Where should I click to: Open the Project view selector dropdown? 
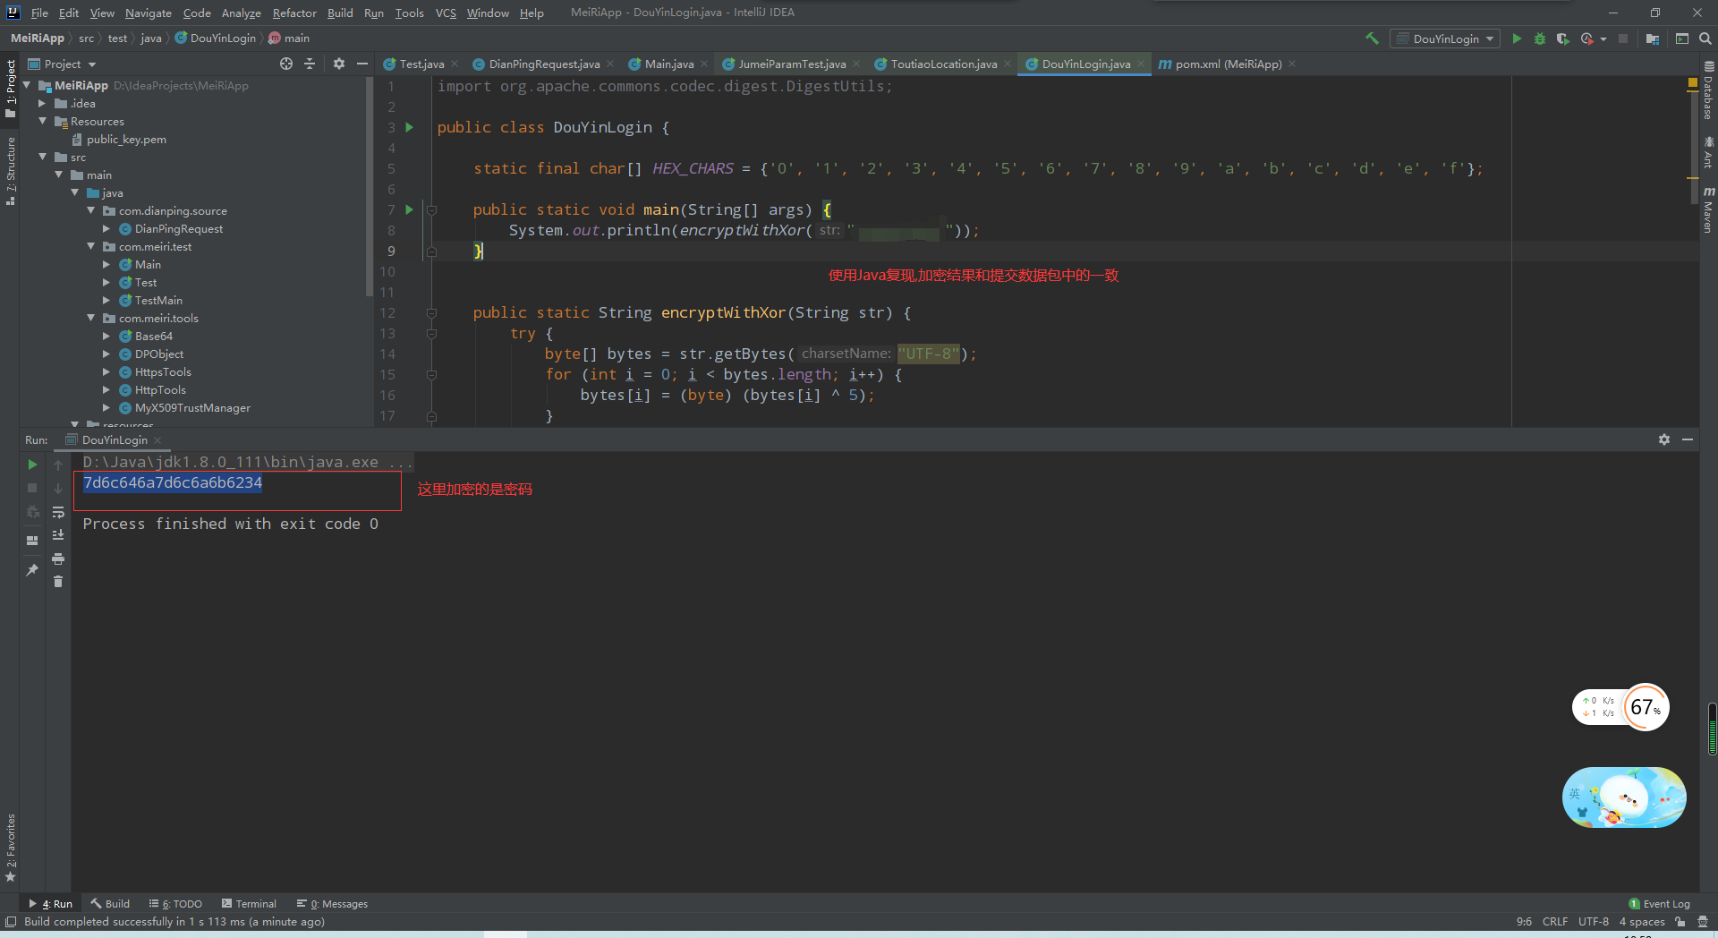pyautogui.click(x=63, y=64)
